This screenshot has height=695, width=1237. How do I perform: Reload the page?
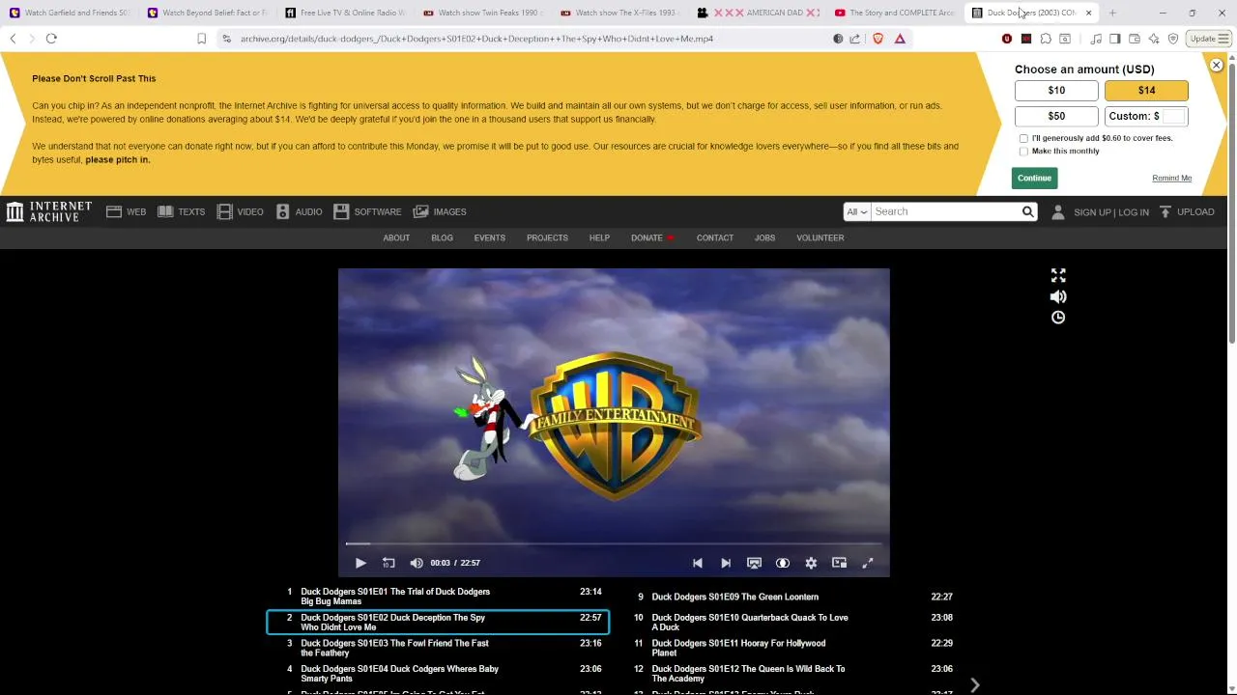click(x=51, y=39)
